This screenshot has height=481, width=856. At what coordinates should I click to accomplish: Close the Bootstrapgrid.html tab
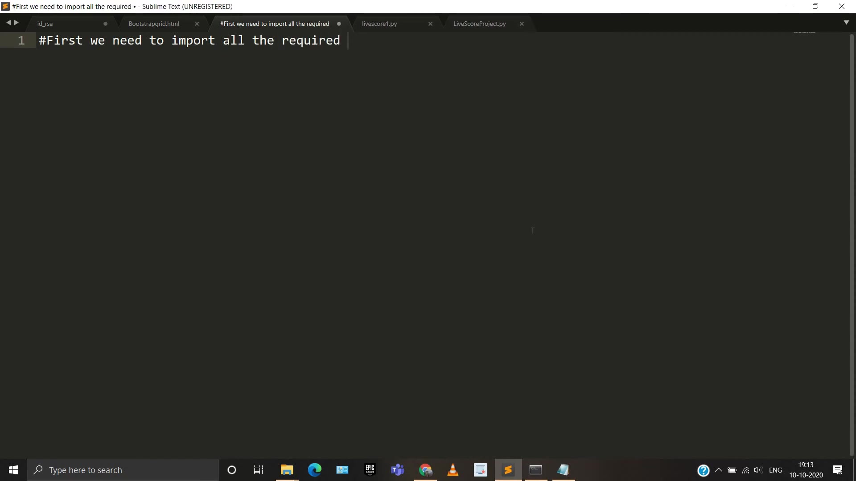pyautogui.click(x=197, y=24)
